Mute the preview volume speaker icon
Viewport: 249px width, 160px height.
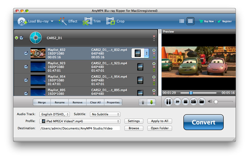click(x=210, y=102)
